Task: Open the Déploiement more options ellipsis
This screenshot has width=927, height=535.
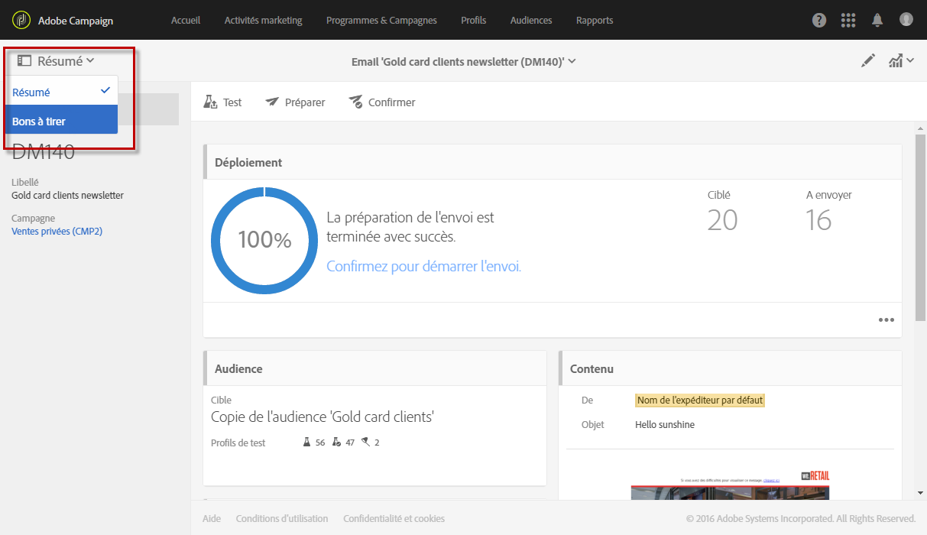Action: tap(886, 320)
